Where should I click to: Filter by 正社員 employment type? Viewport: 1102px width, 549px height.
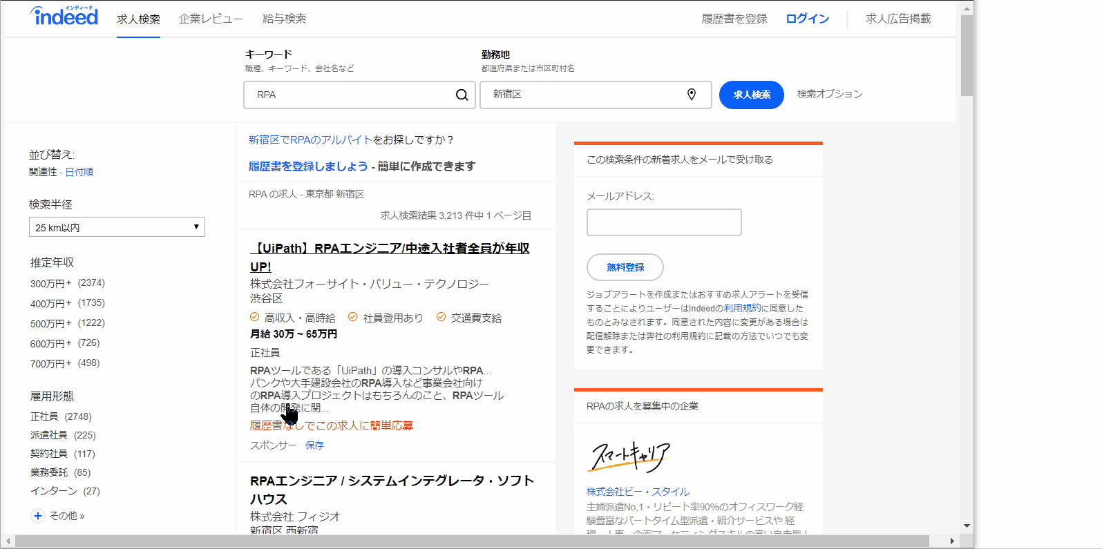pos(61,416)
